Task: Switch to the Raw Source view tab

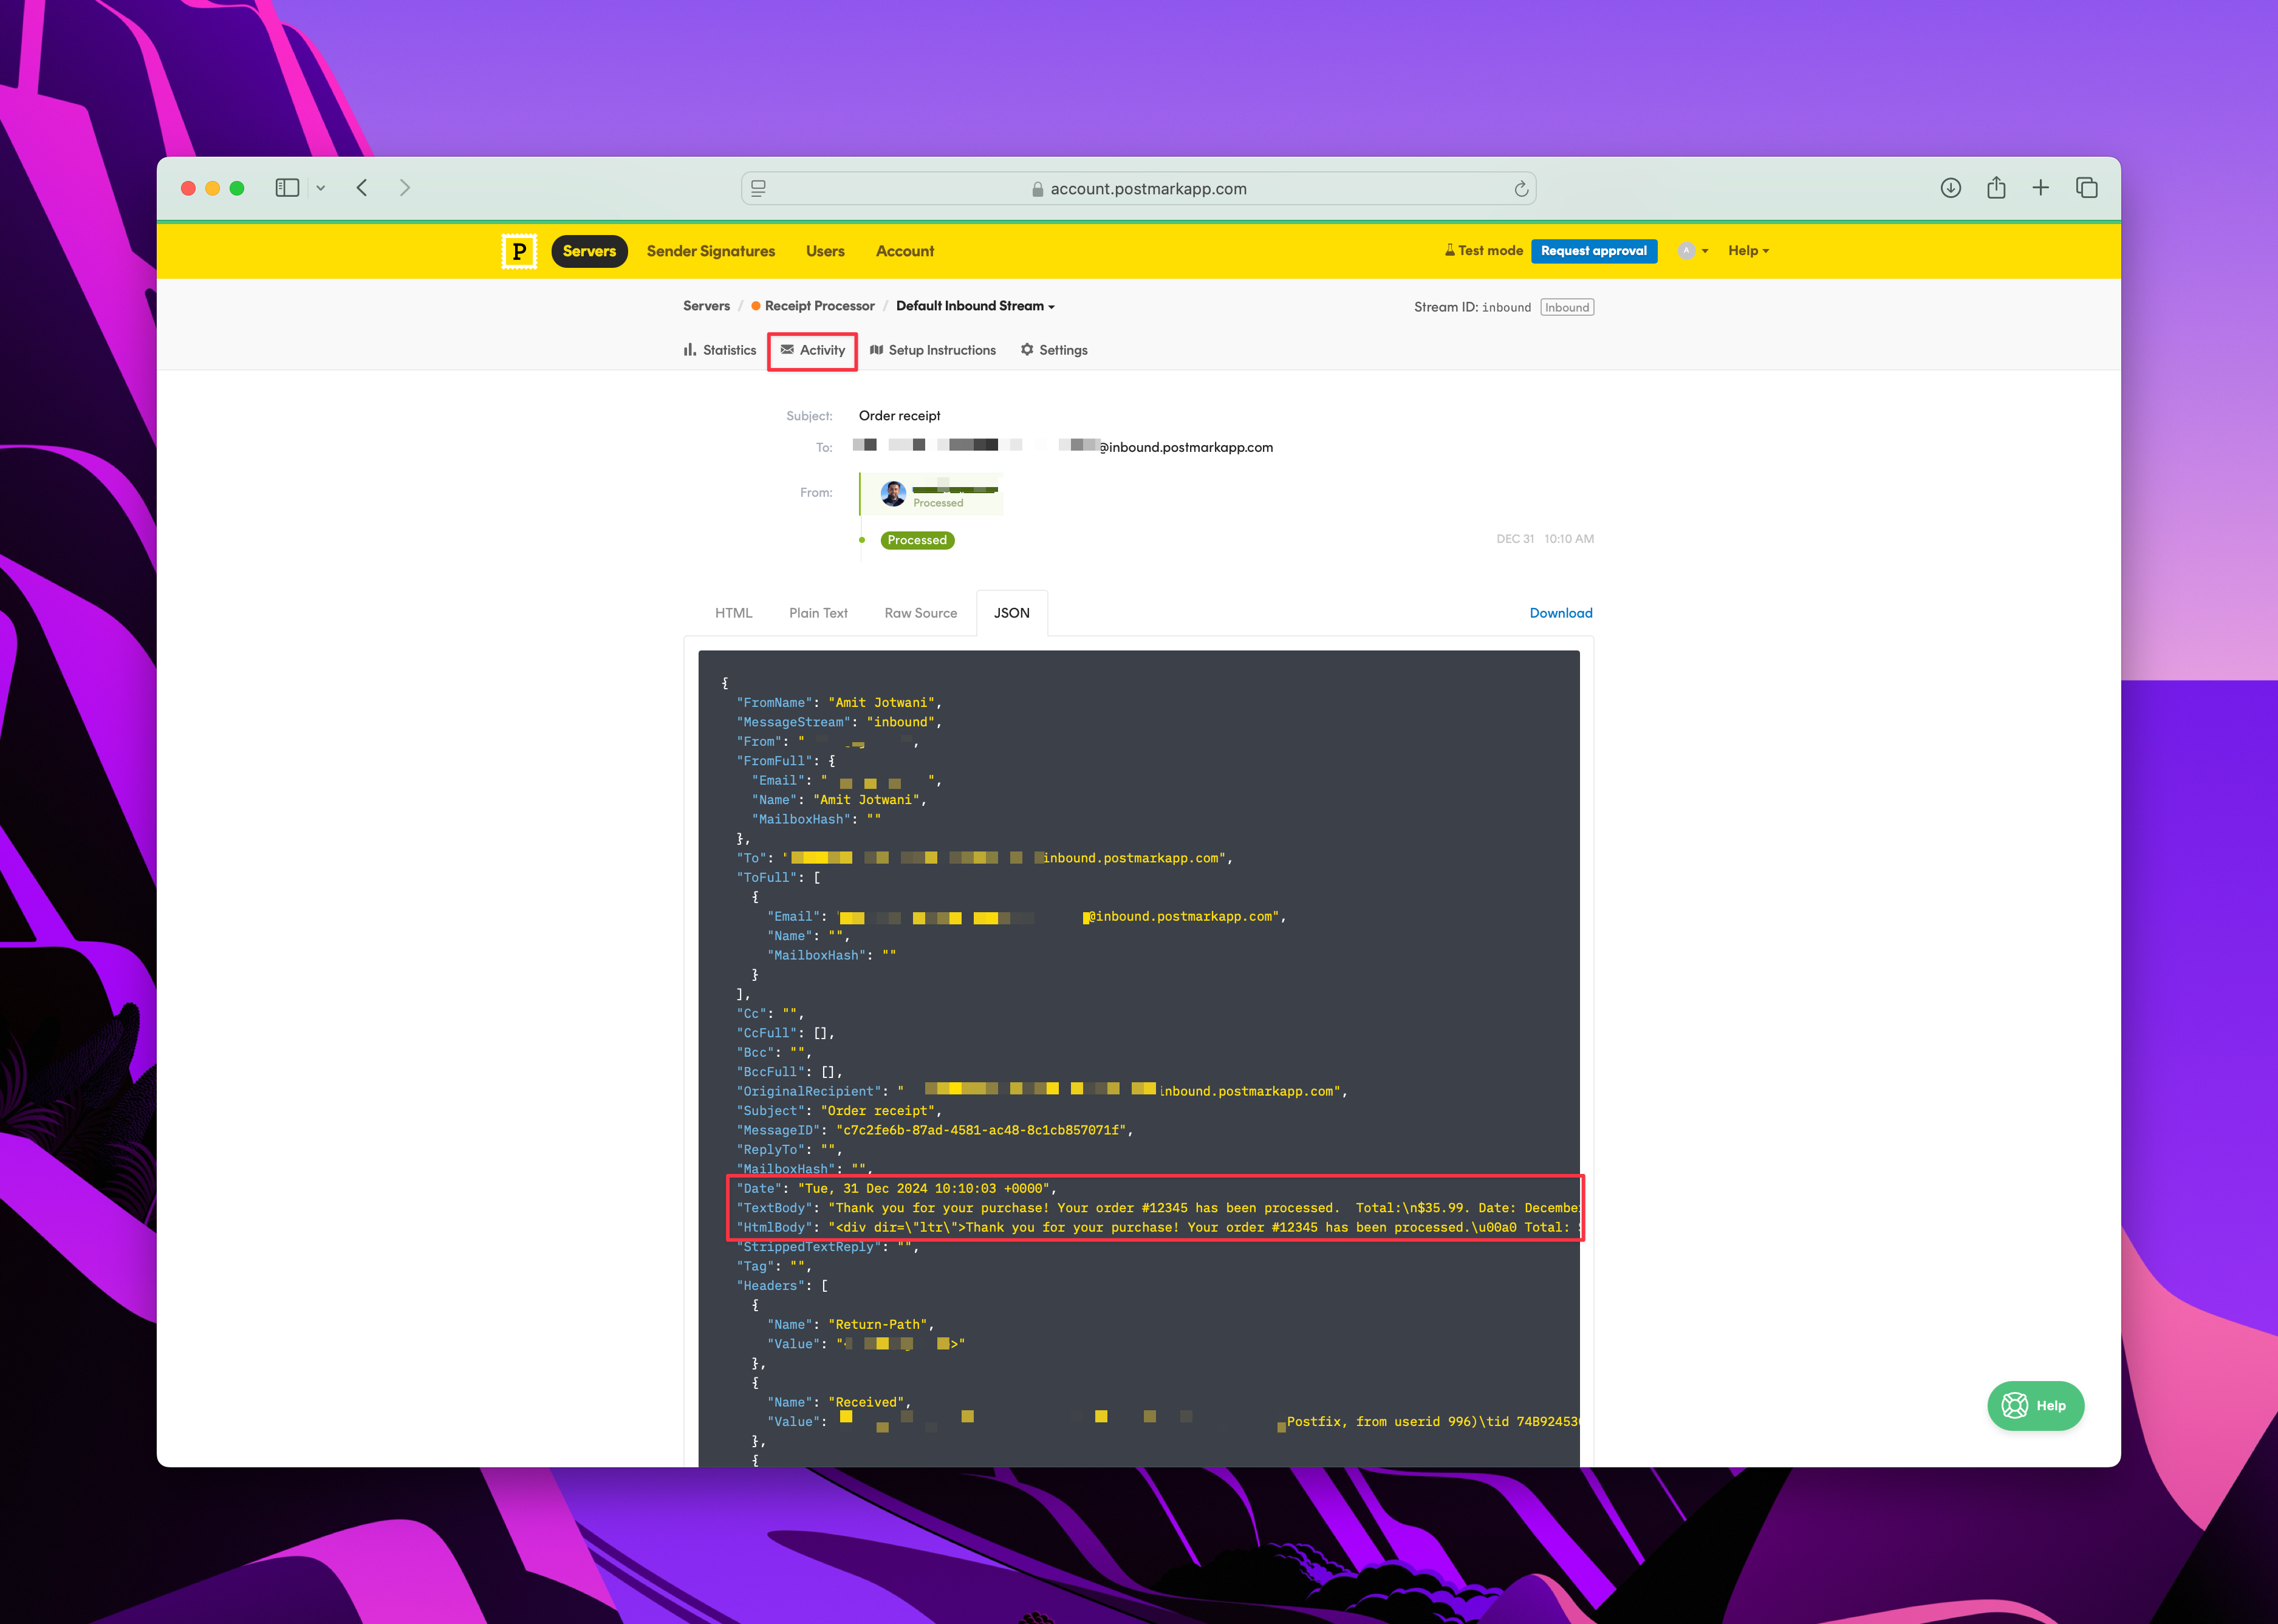Action: coord(920,613)
